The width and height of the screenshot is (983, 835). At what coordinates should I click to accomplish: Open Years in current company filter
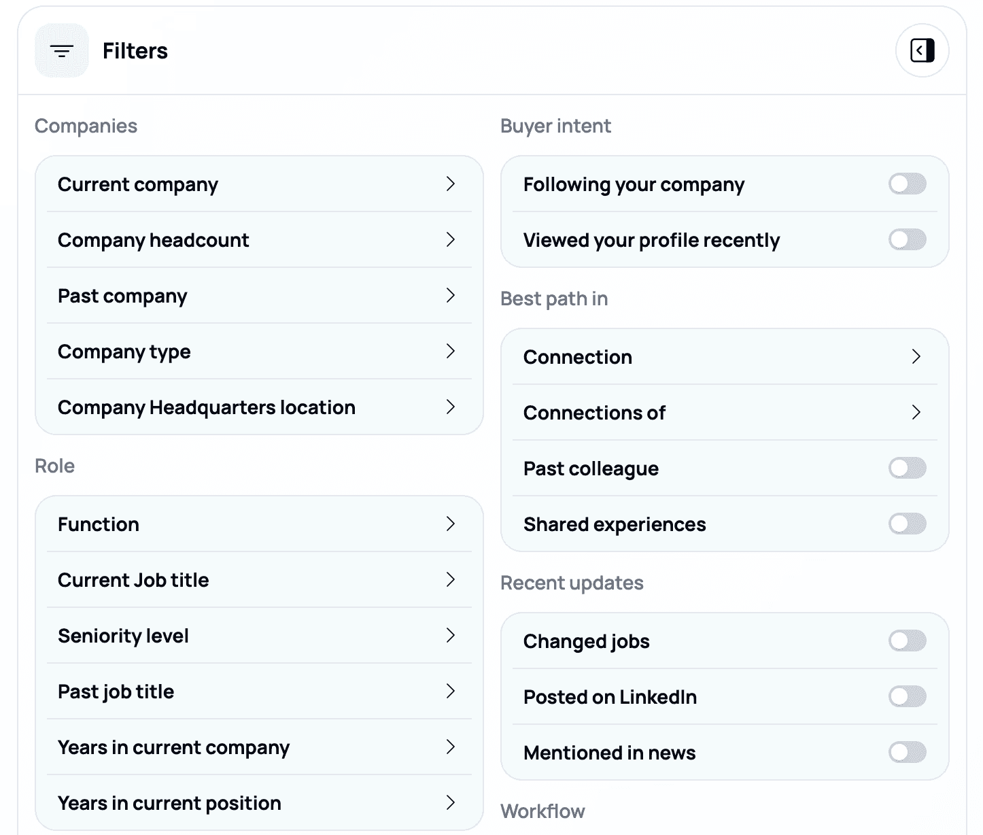point(258,747)
